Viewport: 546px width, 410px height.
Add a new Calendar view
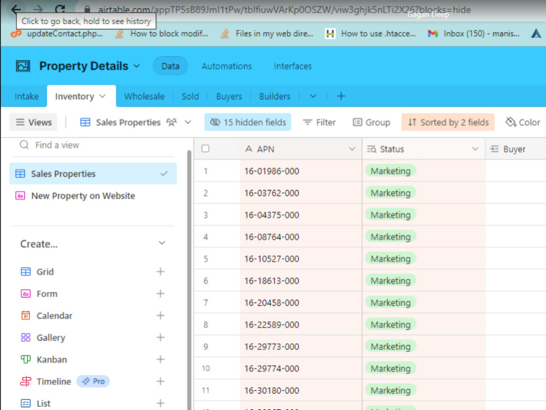click(x=161, y=315)
